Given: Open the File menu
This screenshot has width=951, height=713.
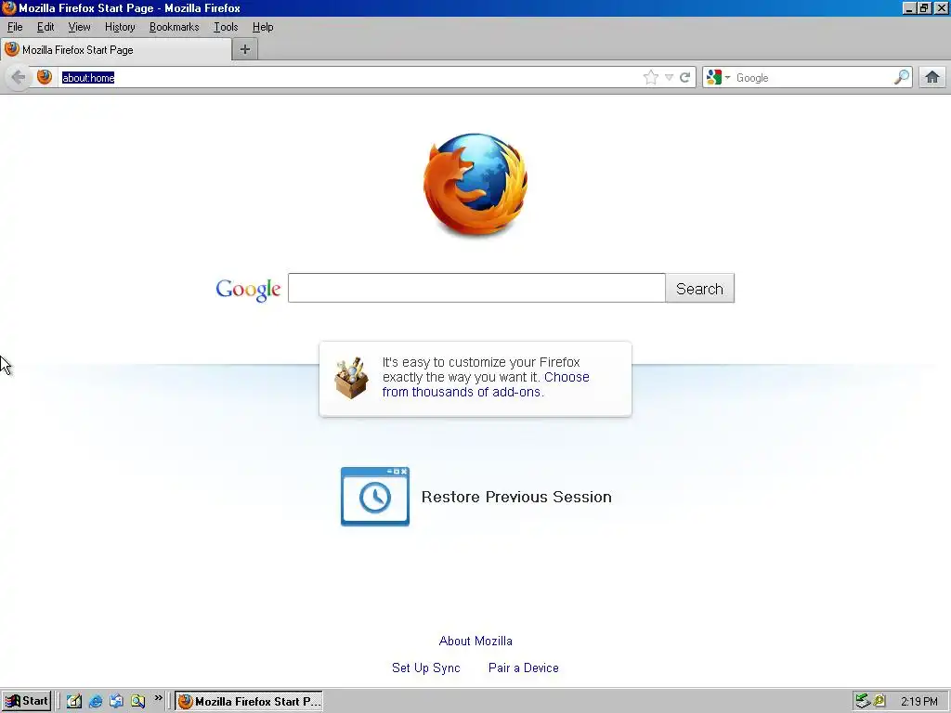Looking at the screenshot, I should pyautogui.click(x=15, y=27).
